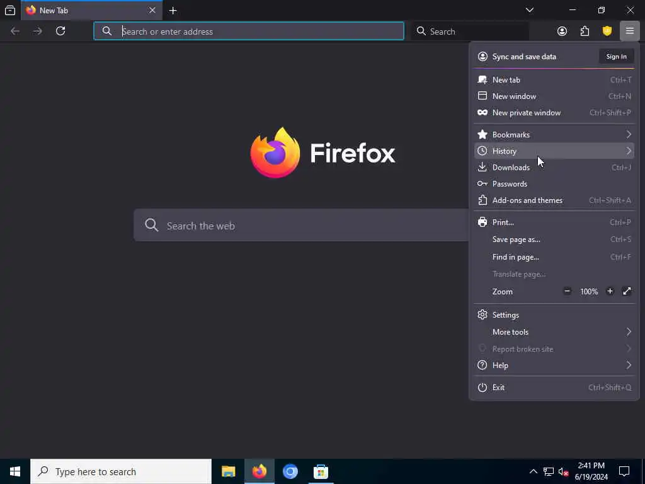Screen dimensions: 645x484
Task: Click the Search the web box
Action: (x=301, y=225)
